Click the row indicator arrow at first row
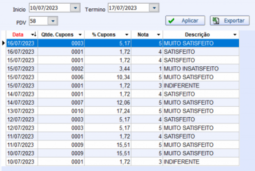Screen dimensions: 255x171 [x=3, y=43]
